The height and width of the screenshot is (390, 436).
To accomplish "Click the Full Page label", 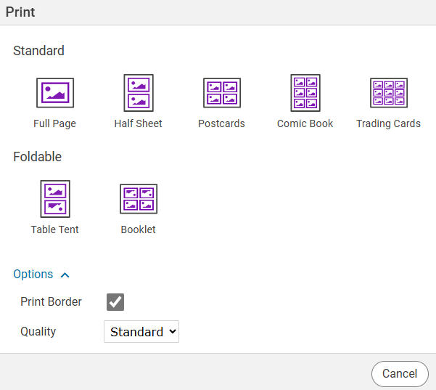I will (x=54, y=123).
